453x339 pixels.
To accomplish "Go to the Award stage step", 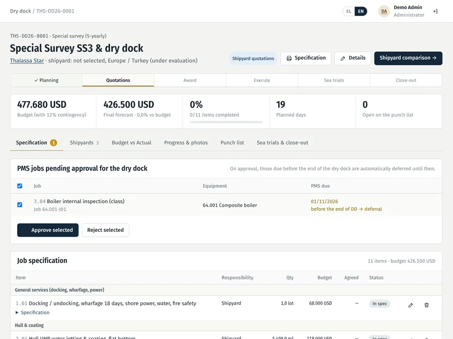I will (x=190, y=80).
